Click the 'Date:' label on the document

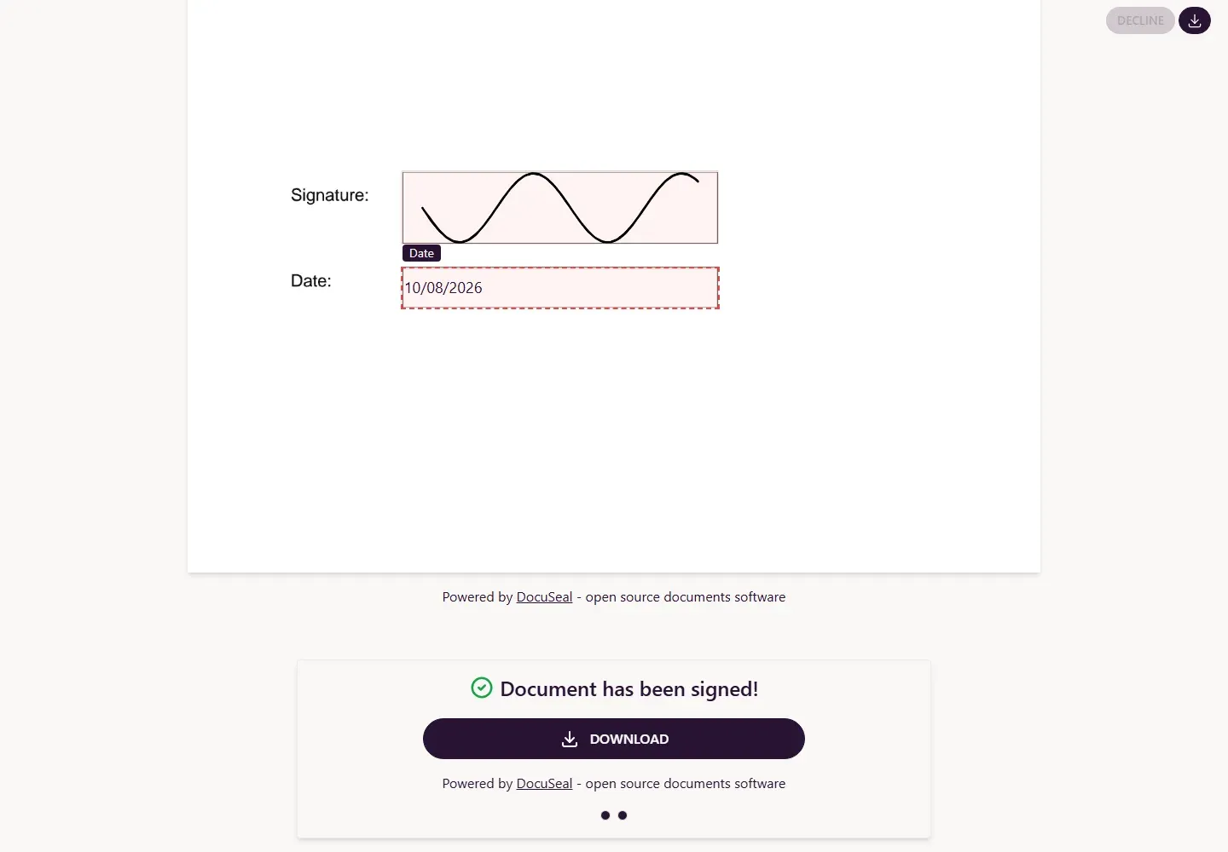click(311, 281)
